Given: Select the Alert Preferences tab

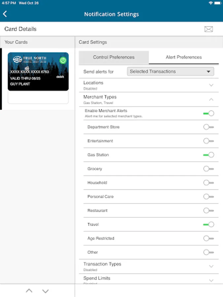Looking at the screenshot, I should click(x=184, y=57).
